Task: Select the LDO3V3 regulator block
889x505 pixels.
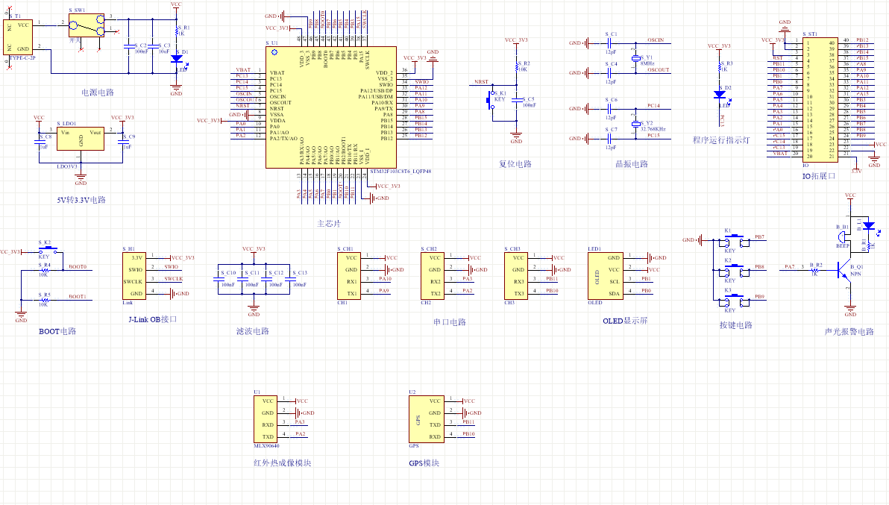Action: [81, 138]
